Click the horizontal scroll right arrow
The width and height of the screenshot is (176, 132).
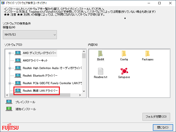click(80, 95)
